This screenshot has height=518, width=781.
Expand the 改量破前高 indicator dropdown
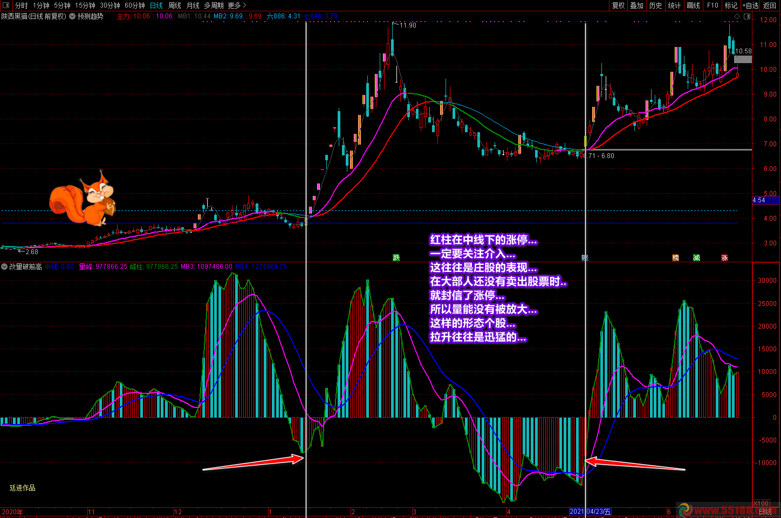click(4, 267)
